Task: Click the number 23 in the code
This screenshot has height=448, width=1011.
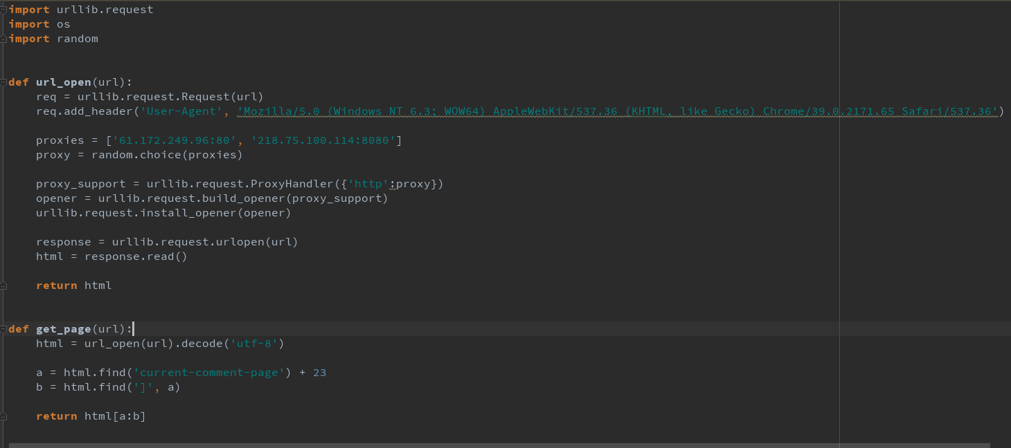Action: tap(319, 373)
